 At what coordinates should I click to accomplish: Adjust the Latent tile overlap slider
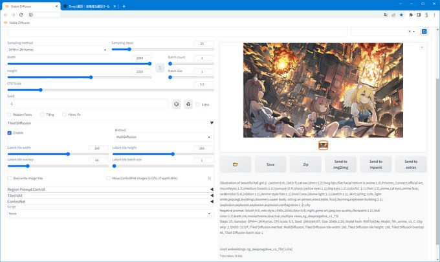(58, 166)
